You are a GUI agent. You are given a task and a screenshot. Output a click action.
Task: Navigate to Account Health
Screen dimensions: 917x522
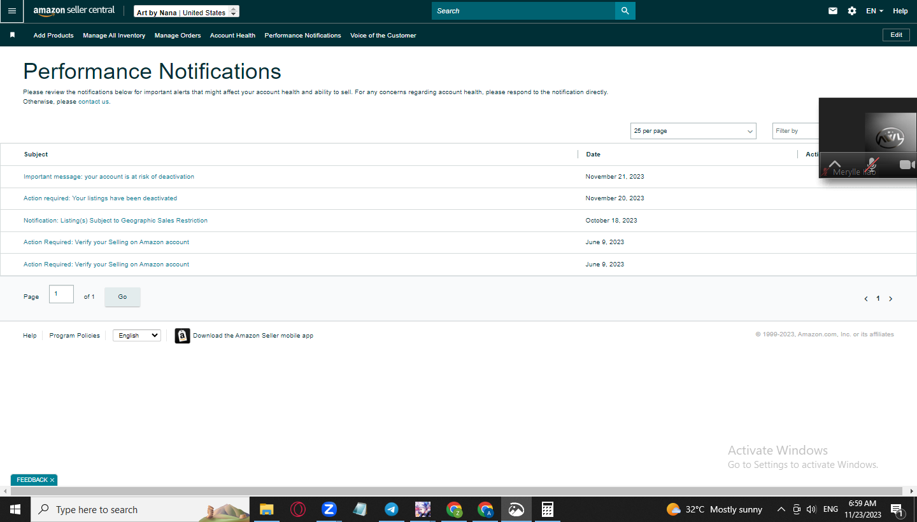[232, 36]
